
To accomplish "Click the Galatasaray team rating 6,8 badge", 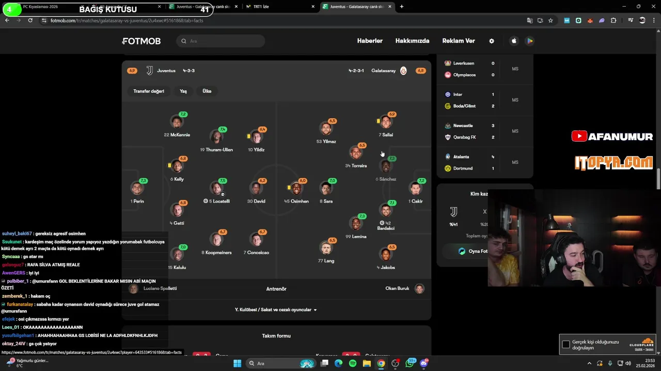I will pyautogui.click(x=420, y=71).
